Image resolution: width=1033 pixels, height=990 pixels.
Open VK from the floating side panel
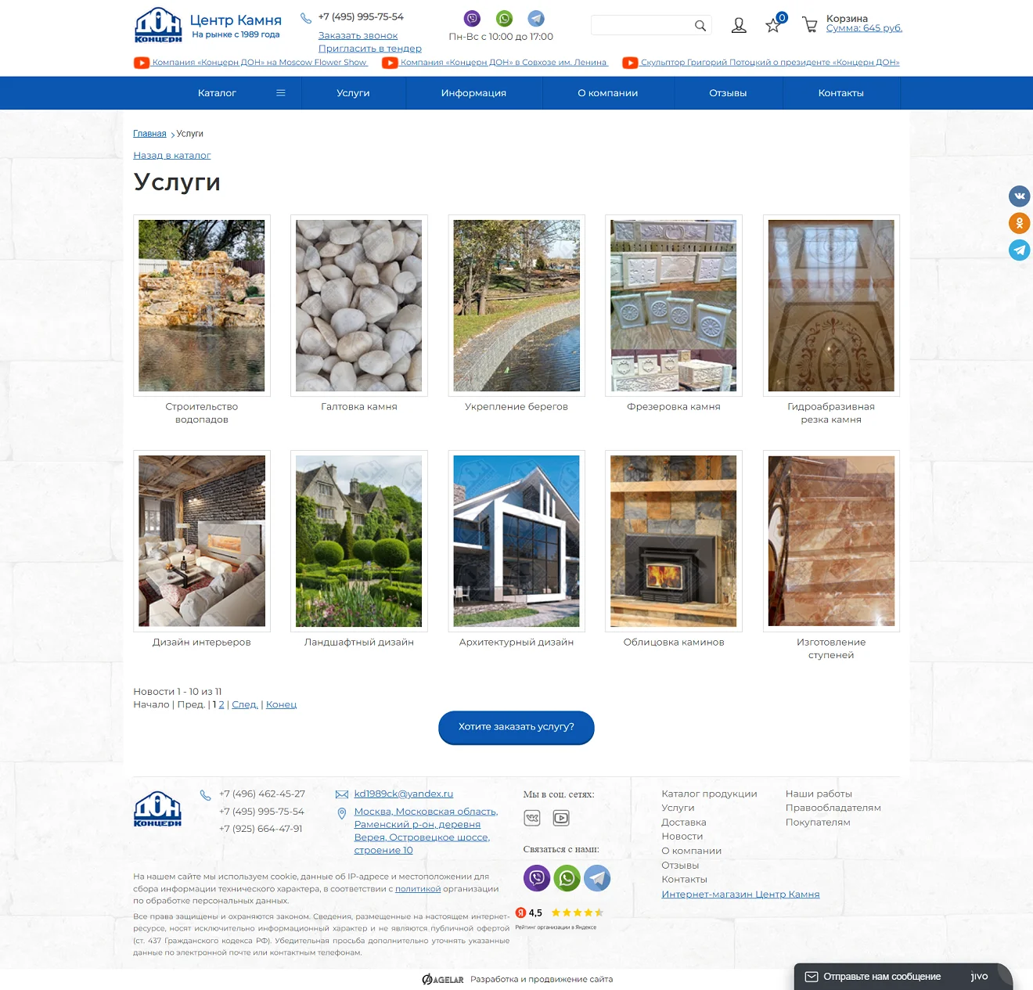pos(1019,196)
